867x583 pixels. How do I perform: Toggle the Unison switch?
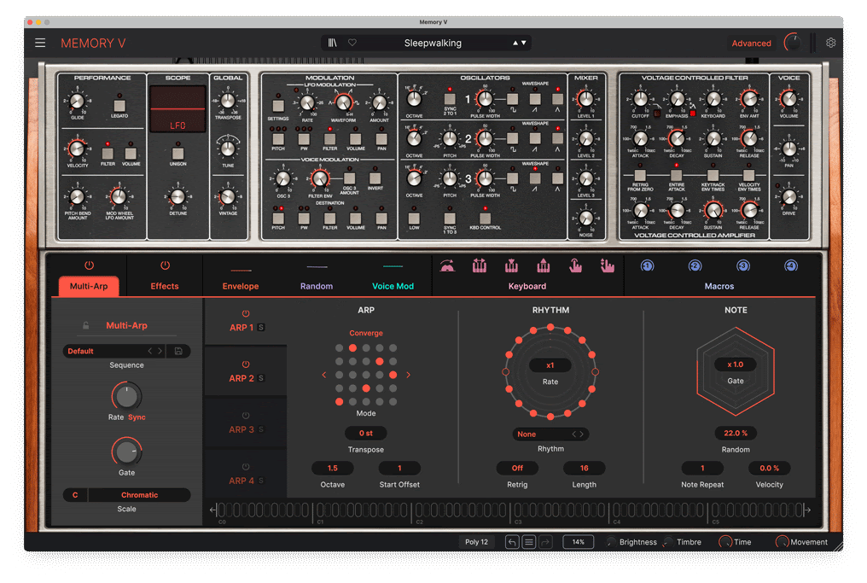pos(178,153)
